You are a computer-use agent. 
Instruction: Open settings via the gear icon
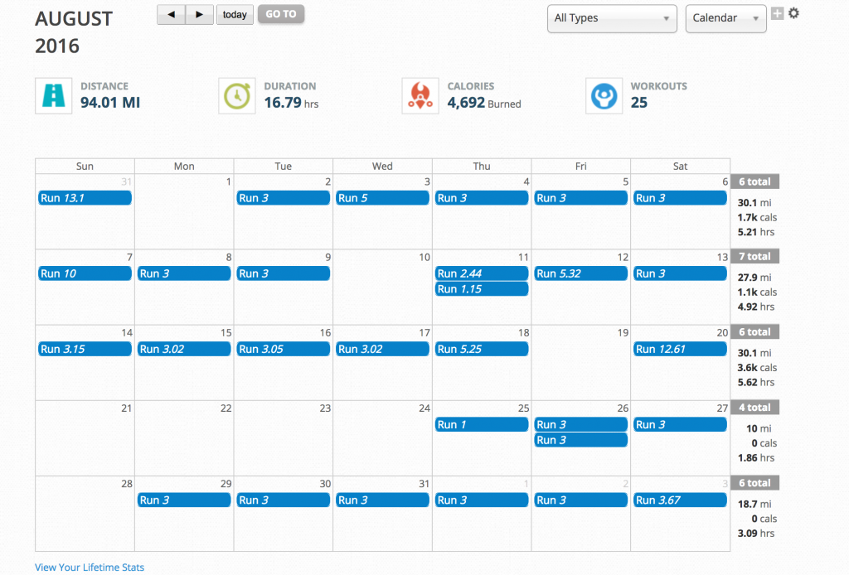point(793,13)
